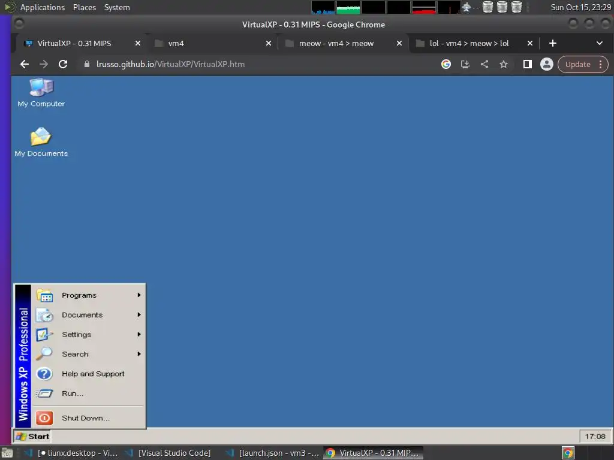
Task: Click the Windows XP Start button
Action: click(x=32, y=437)
